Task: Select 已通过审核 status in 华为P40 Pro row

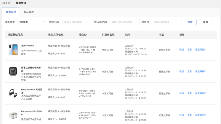Action: coord(164,50)
